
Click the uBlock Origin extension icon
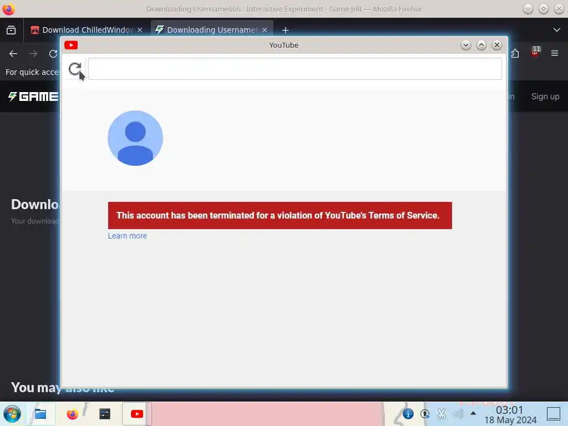point(535,53)
